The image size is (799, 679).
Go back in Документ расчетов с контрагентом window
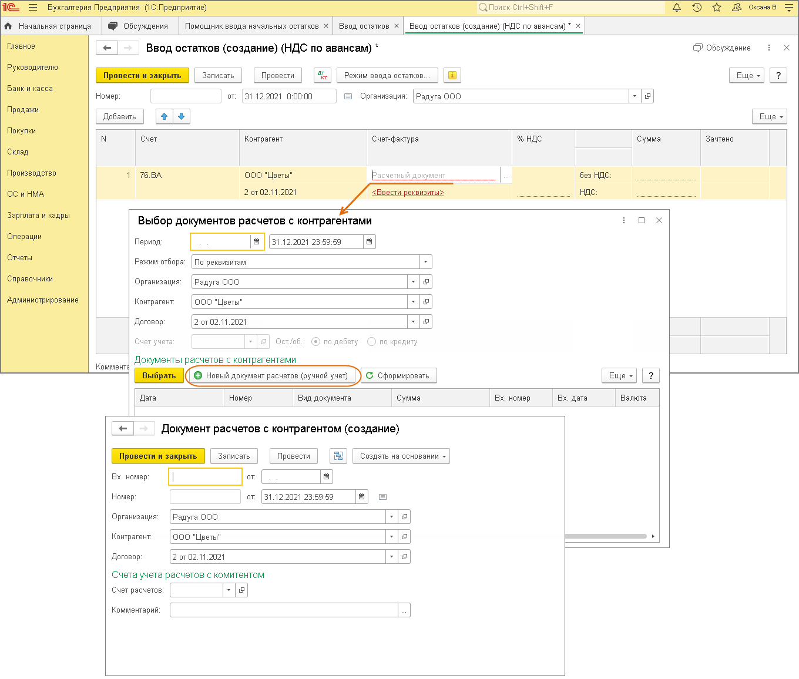tap(123, 429)
